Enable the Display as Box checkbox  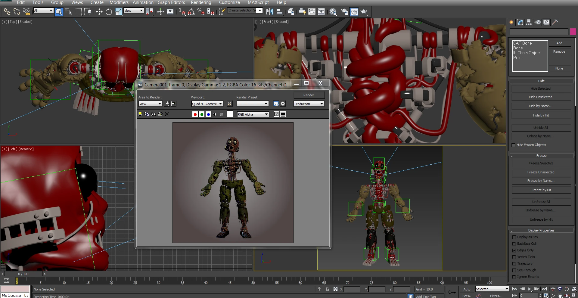pyautogui.click(x=514, y=237)
